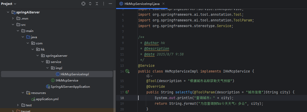Click the application.yml Spring config icon
Viewport: 307px width, 112px height.
tap(33, 99)
